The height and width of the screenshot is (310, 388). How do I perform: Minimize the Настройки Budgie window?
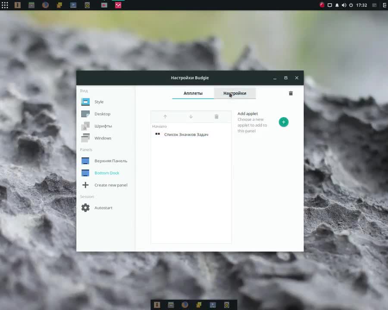pos(275,78)
